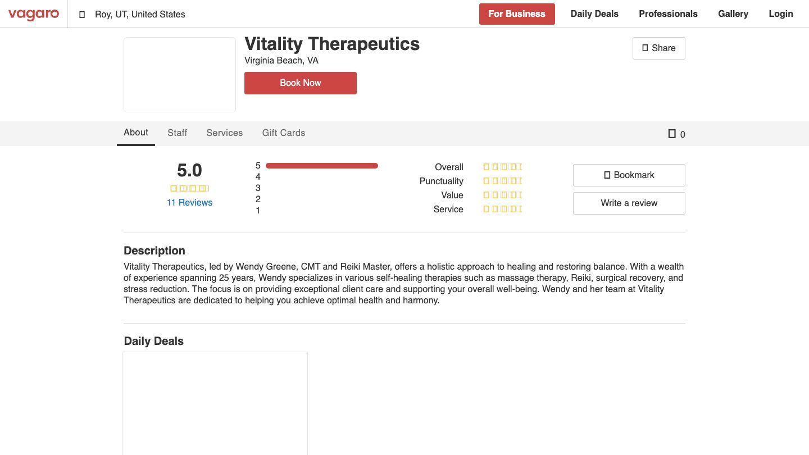
Task: Click the Book Now button
Action: (300, 83)
